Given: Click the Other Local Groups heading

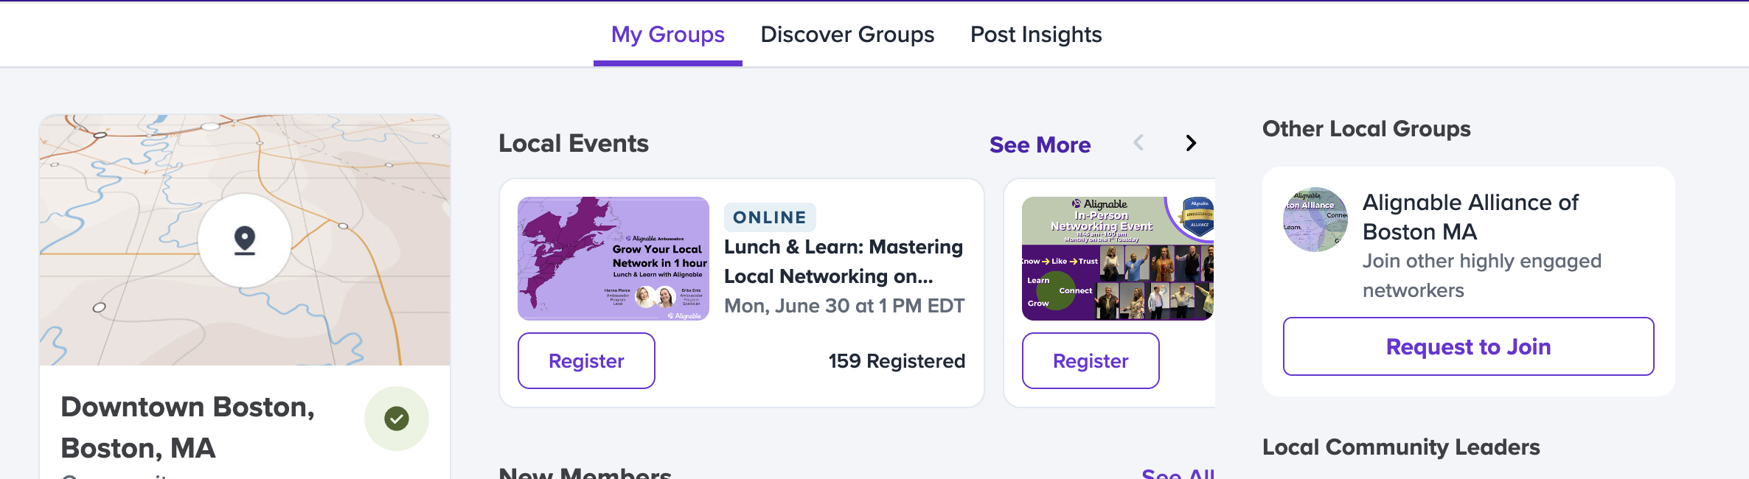Looking at the screenshot, I should (1366, 129).
